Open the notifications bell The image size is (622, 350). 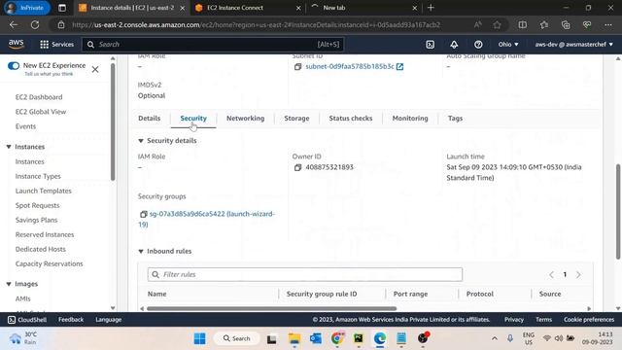point(454,45)
